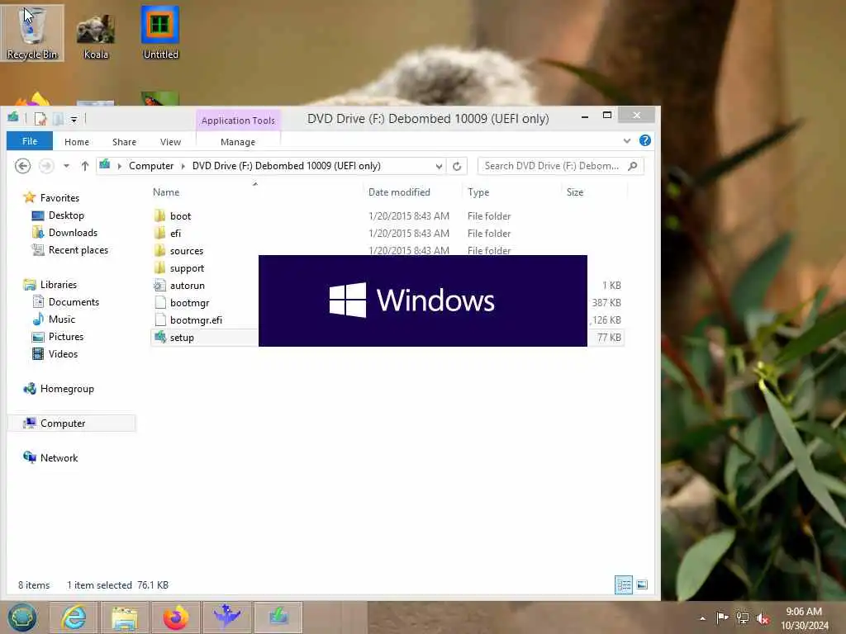Select Homegroup in the navigation pane
Viewport: 846px width, 634px height.
tap(67, 389)
